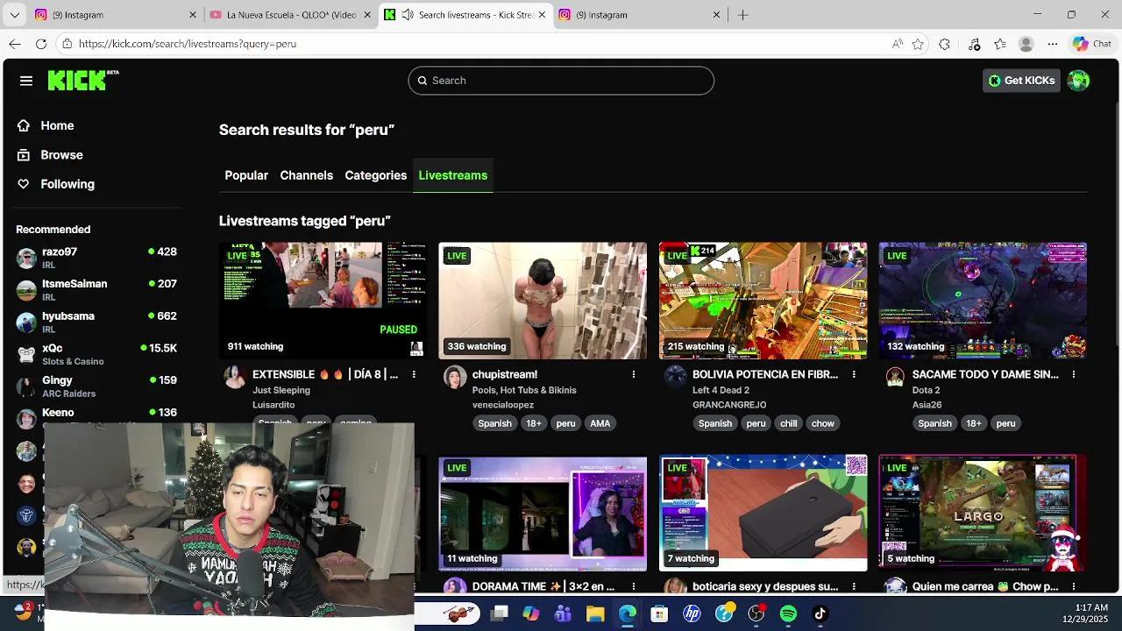Screen dimensions: 1122x631
Task: Reload the page with refresh icon
Action: tap(41, 44)
